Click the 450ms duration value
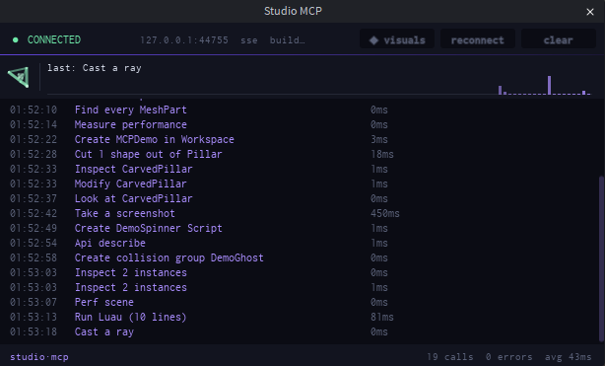This screenshot has width=605, height=366. 385,213
